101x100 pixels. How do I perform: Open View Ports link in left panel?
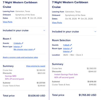coord(8,22)
